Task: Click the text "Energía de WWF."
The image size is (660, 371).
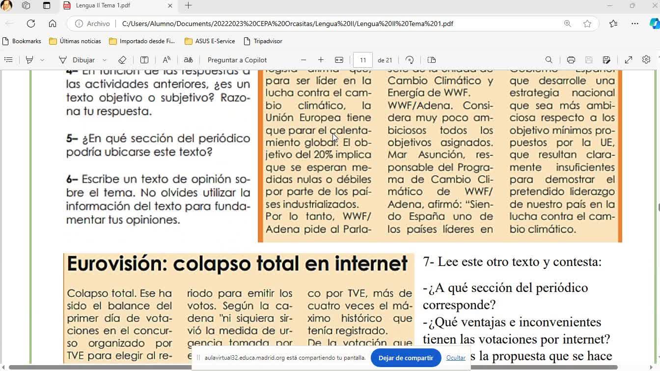Action: (429, 93)
